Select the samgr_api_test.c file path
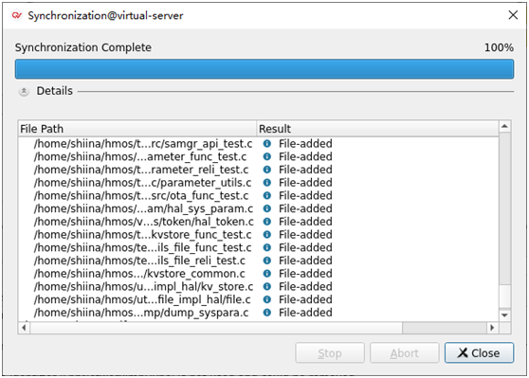 click(x=143, y=144)
